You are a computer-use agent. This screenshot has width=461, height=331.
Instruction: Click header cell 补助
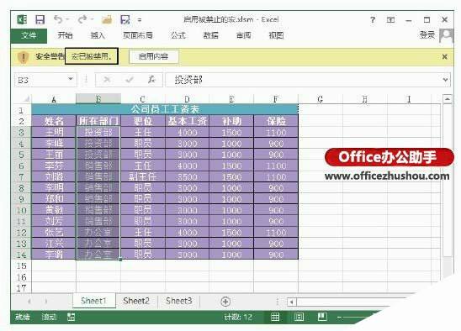231,121
